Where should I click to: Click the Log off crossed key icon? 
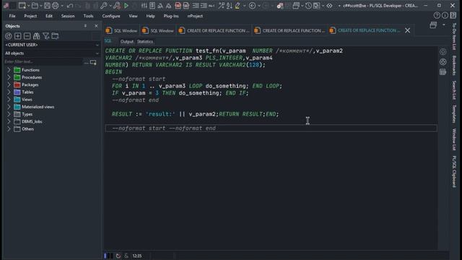pos(117,6)
